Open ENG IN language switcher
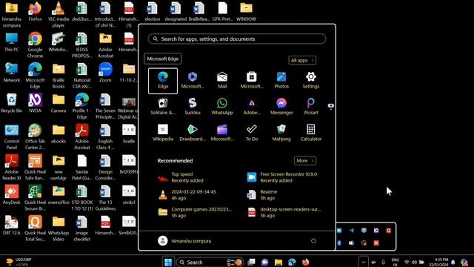The width and height of the screenshot is (474, 267). click(395, 262)
